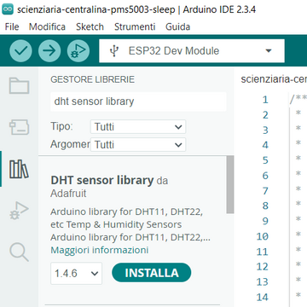Open the Sketch menu
Screen dimensions: 307x307
pos(90,27)
